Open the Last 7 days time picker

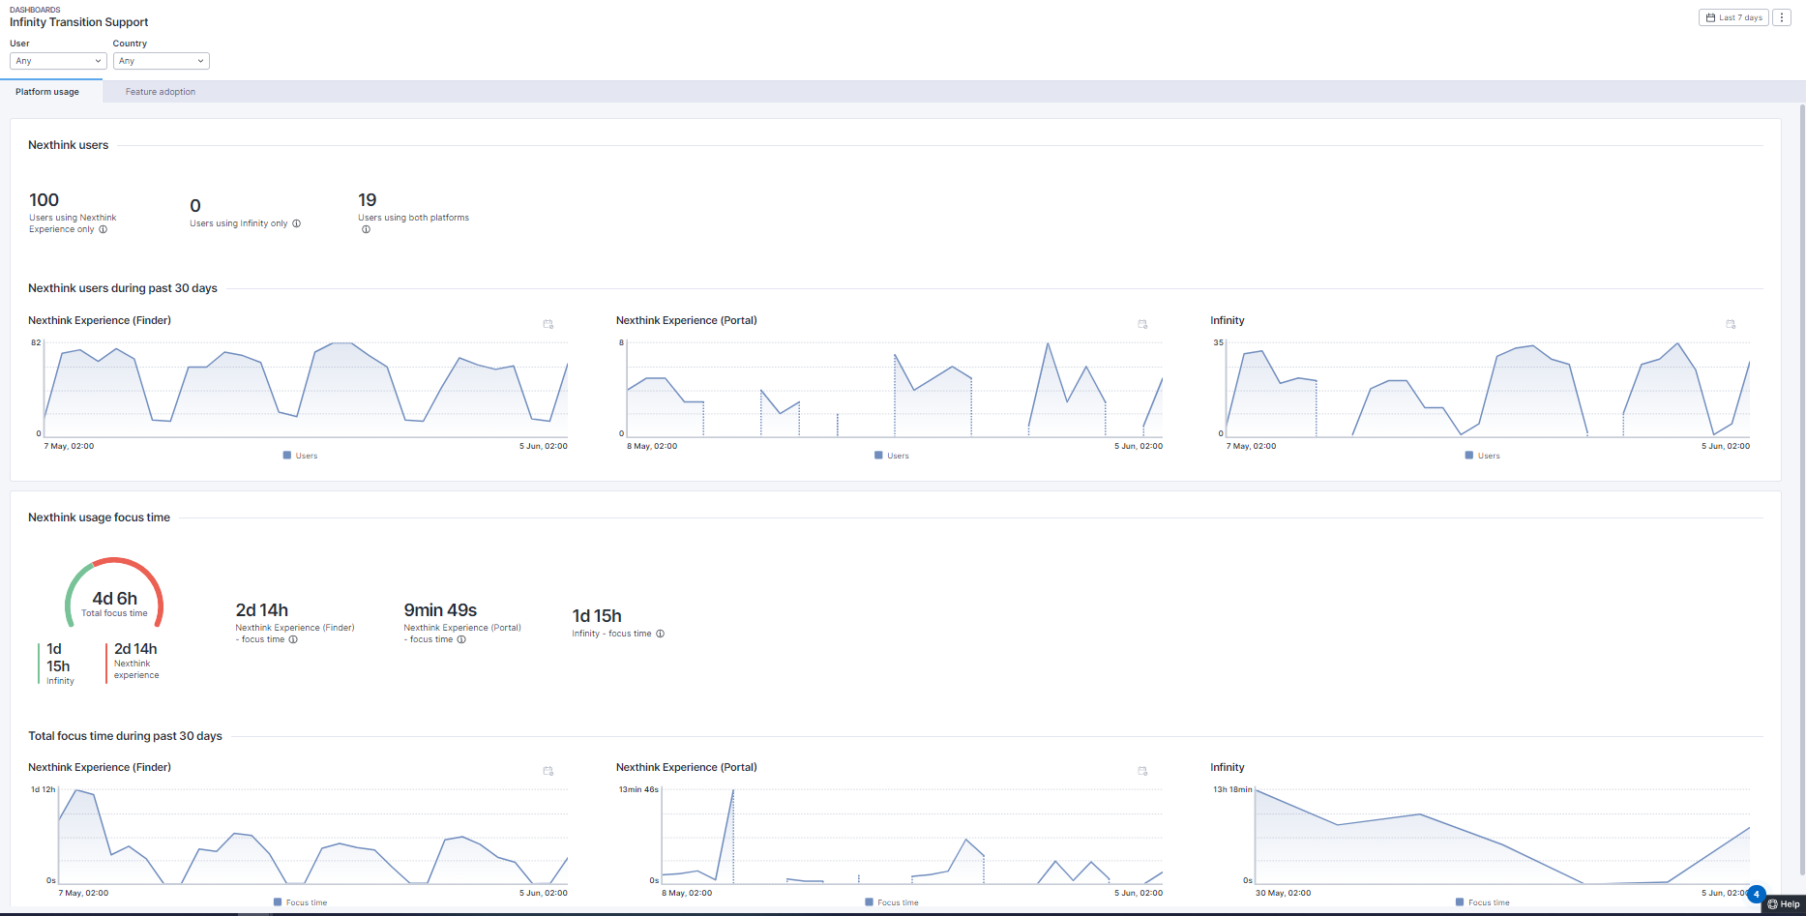pos(1733,17)
